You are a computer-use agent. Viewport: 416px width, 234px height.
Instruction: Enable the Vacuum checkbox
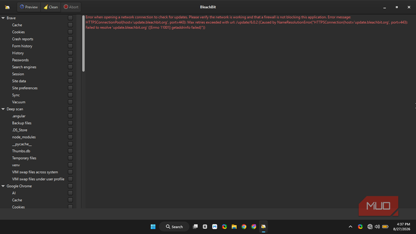[x=70, y=102]
